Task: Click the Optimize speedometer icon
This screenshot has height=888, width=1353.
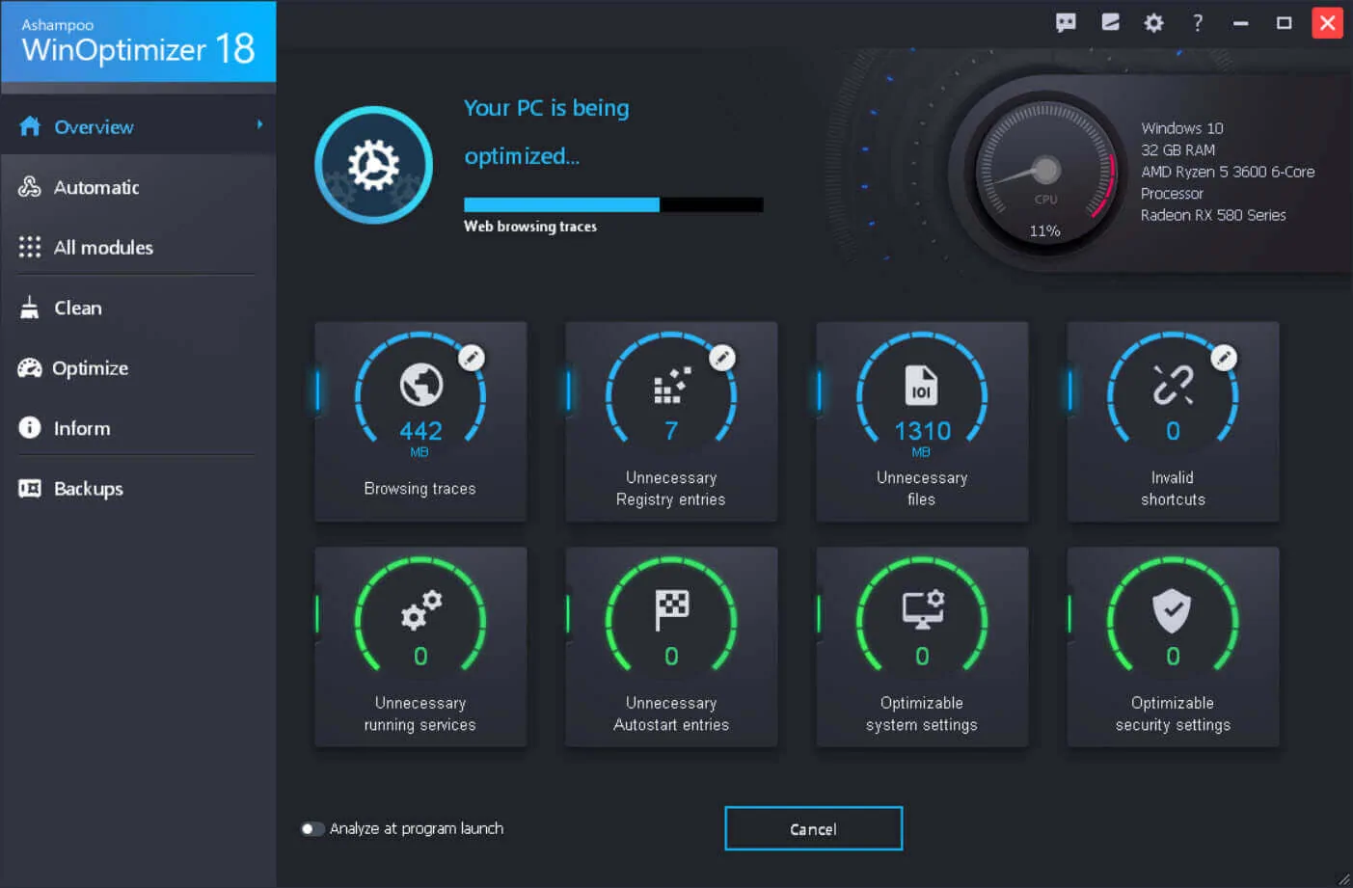Action: point(30,367)
